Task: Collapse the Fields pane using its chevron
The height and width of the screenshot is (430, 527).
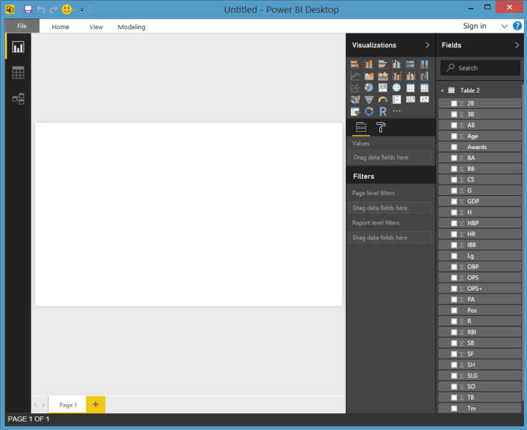Action: tap(517, 45)
